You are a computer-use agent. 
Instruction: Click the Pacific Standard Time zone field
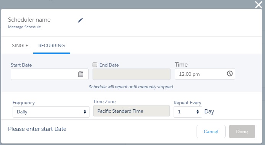click(132, 111)
